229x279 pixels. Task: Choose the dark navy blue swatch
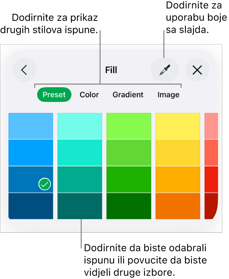(31, 206)
